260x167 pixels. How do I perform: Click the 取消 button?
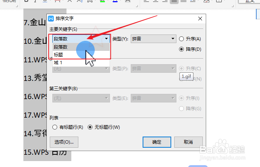point(188,142)
